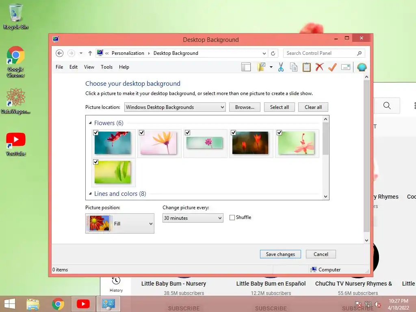Click the Clear all button
Screen dimensions: 416x312
pyautogui.click(x=313, y=107)
